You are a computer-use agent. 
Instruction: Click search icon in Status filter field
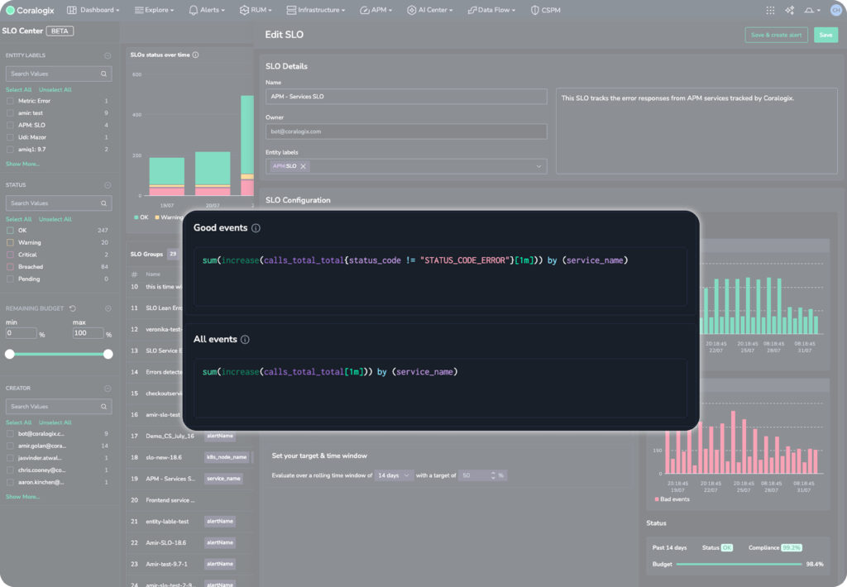point(103,203)
